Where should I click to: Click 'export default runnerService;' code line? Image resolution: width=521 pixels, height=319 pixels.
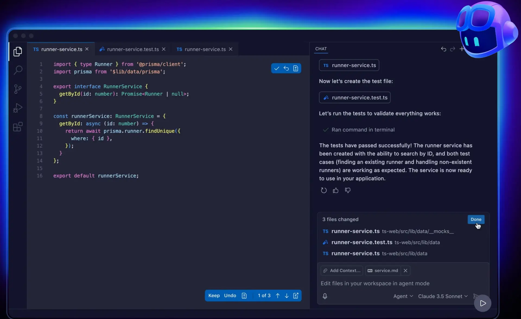[x=96, y=176]
